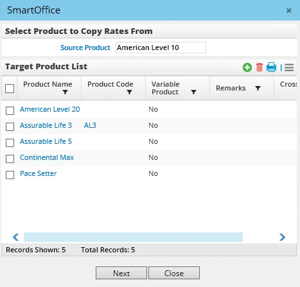Click the Source Product input field
Screen dimensions: 300x287
tap(161, 48)
